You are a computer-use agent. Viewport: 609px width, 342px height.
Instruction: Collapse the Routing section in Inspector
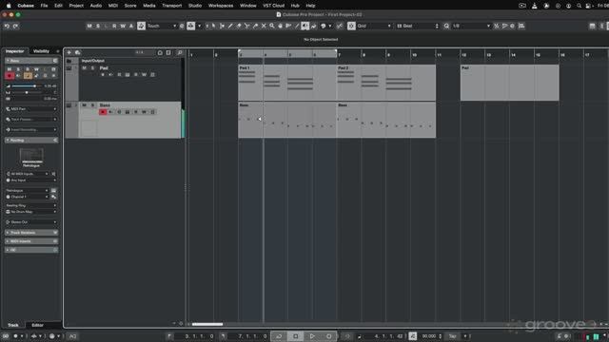(x=31, y=140)
